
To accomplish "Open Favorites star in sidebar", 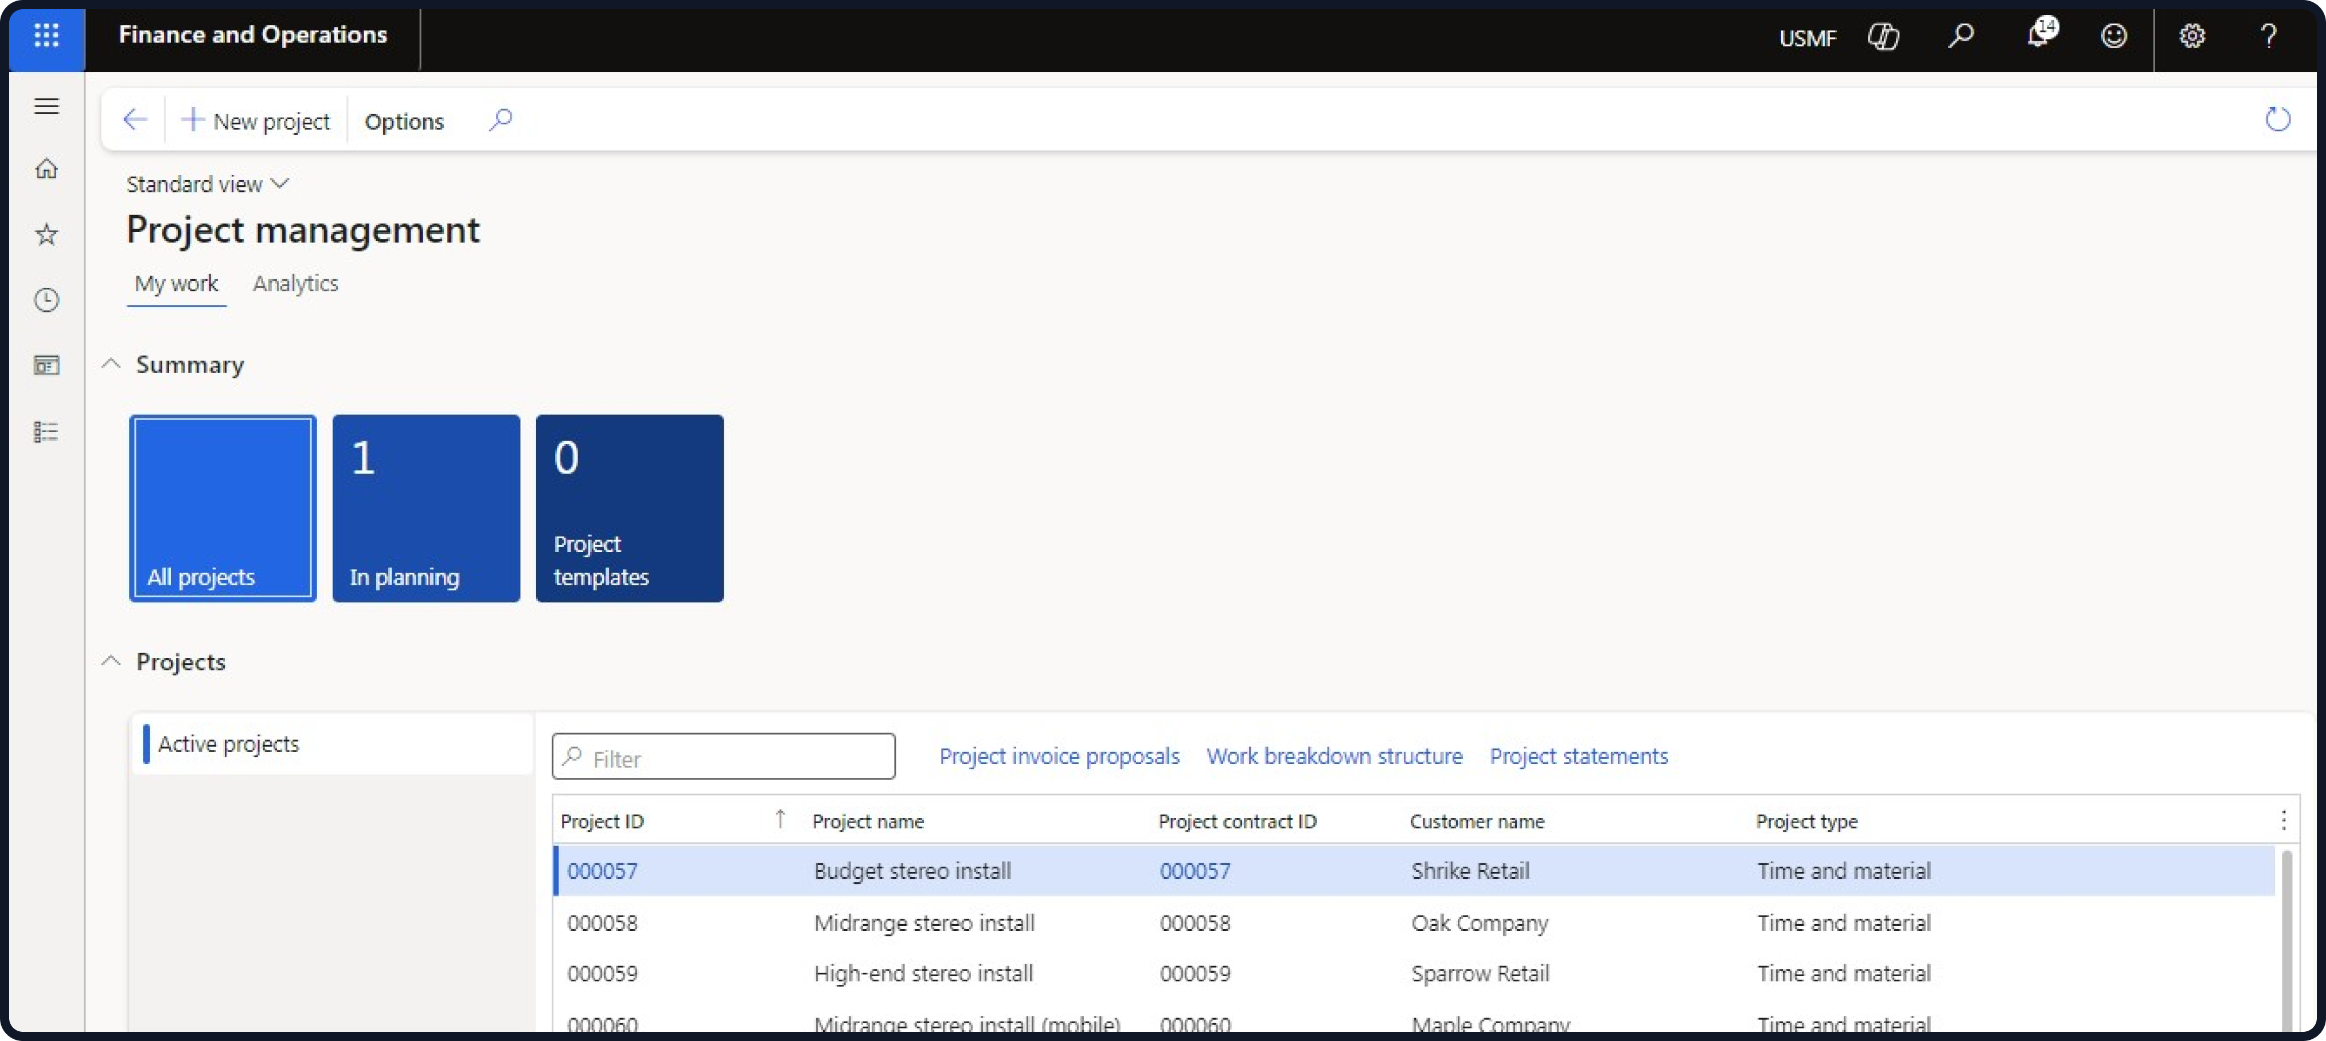I will tap(46, 235).
